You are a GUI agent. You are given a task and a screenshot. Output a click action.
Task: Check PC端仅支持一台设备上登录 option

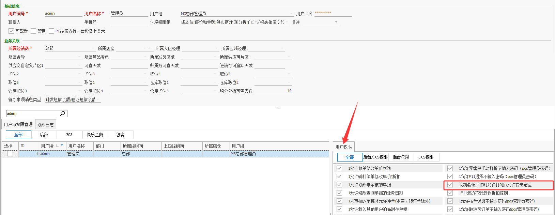point(51,31)
